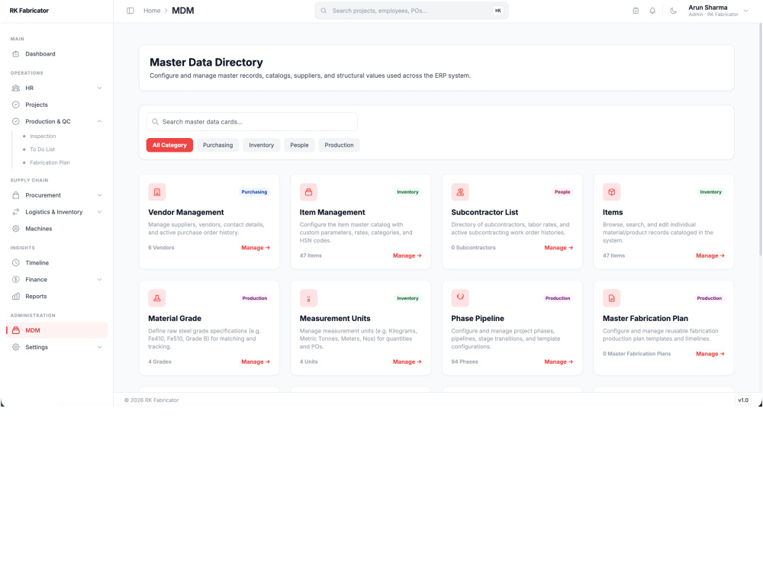Click Manage link on Master Fabrication Plan
Viewport: 763px width, 572px height.
[x=710, y=354]
